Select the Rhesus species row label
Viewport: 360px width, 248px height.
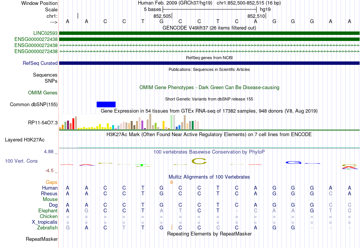[x=49, y=194]
